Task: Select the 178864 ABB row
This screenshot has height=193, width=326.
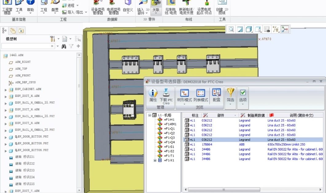Action: pos(253,145)
